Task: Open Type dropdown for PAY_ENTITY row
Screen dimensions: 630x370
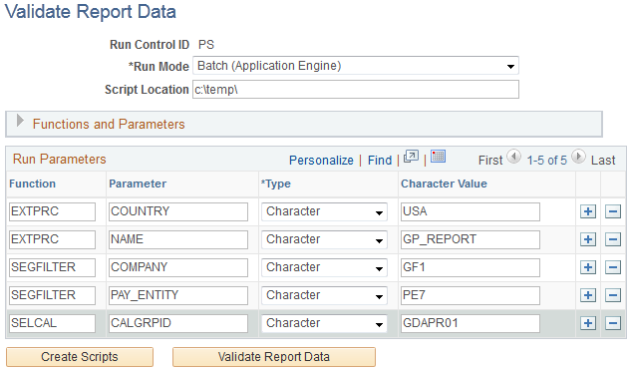Action: pyautogui.click(x=324, y=295)
